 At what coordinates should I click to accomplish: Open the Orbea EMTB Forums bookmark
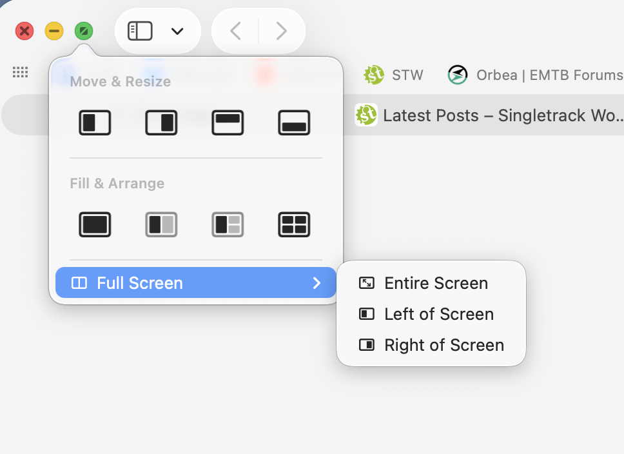(x=536, y=75)
